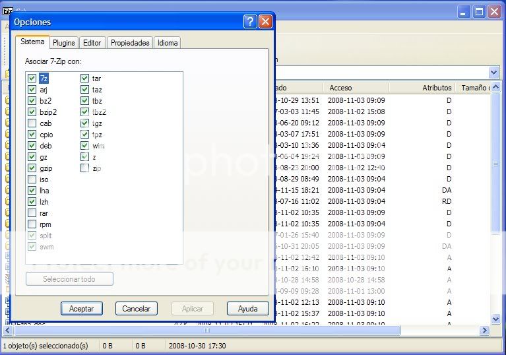Toggle the tbz checkbox

tap(84, 101)
